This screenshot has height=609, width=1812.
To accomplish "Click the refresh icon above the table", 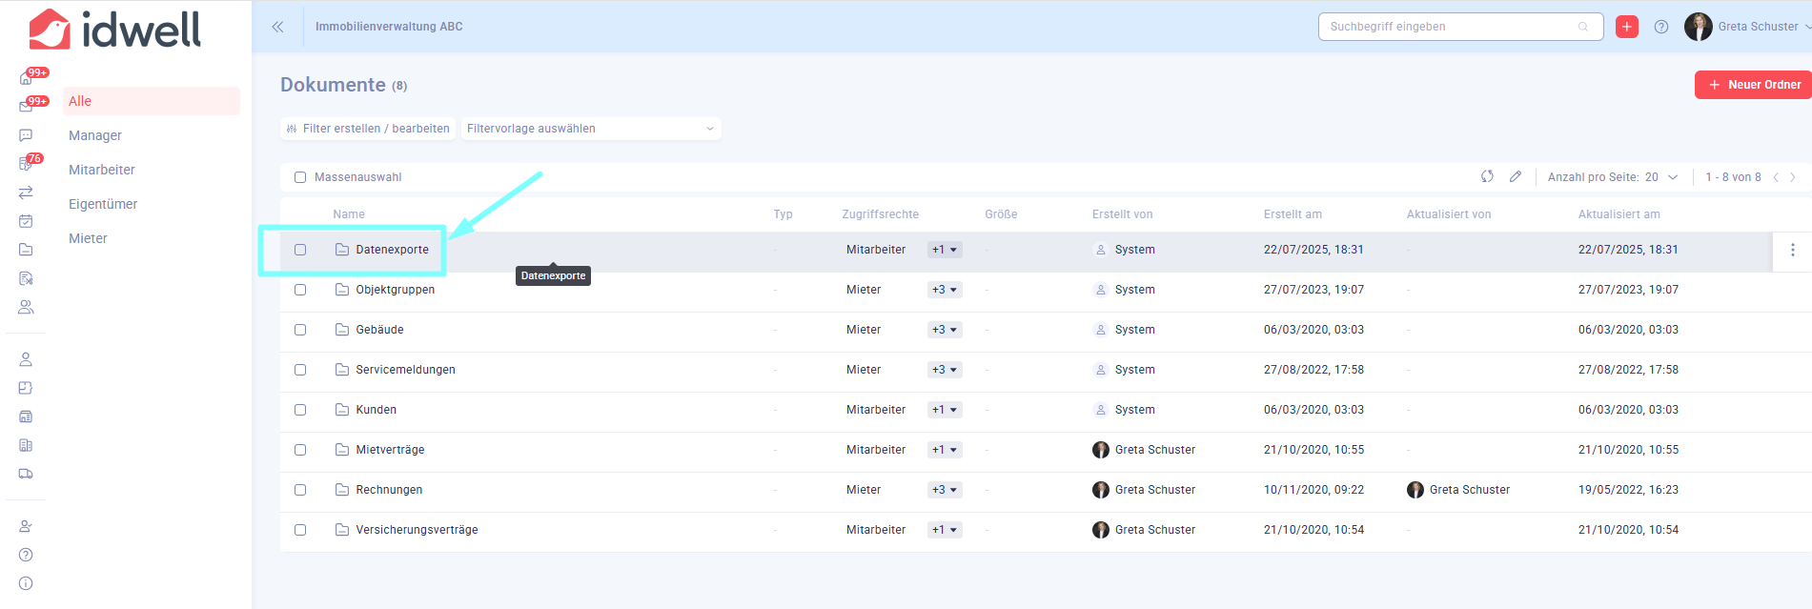I will pyautogui.click(x=1487, y=176).
